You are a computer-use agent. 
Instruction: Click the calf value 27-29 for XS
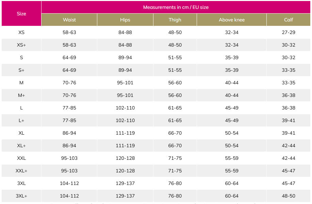coord(289,32)
